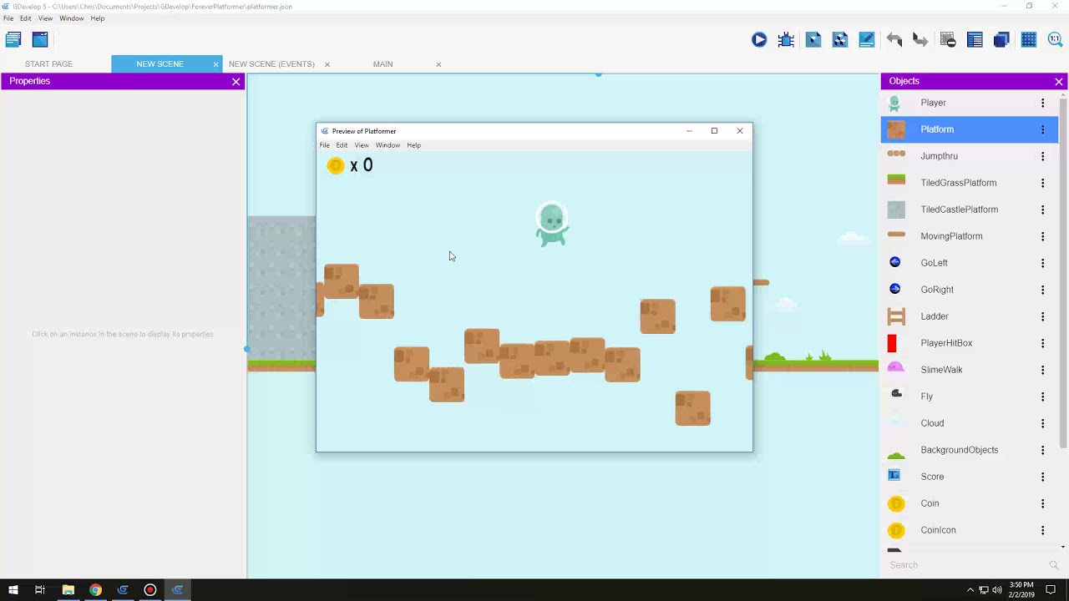Launch the scene preview play button

click(758, 39)
